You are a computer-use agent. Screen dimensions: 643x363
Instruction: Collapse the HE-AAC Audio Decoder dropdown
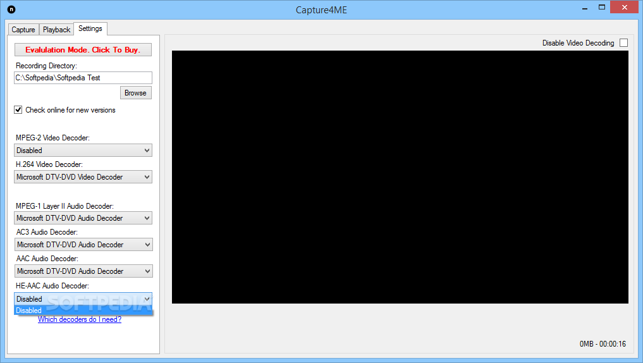pos(83,299)
